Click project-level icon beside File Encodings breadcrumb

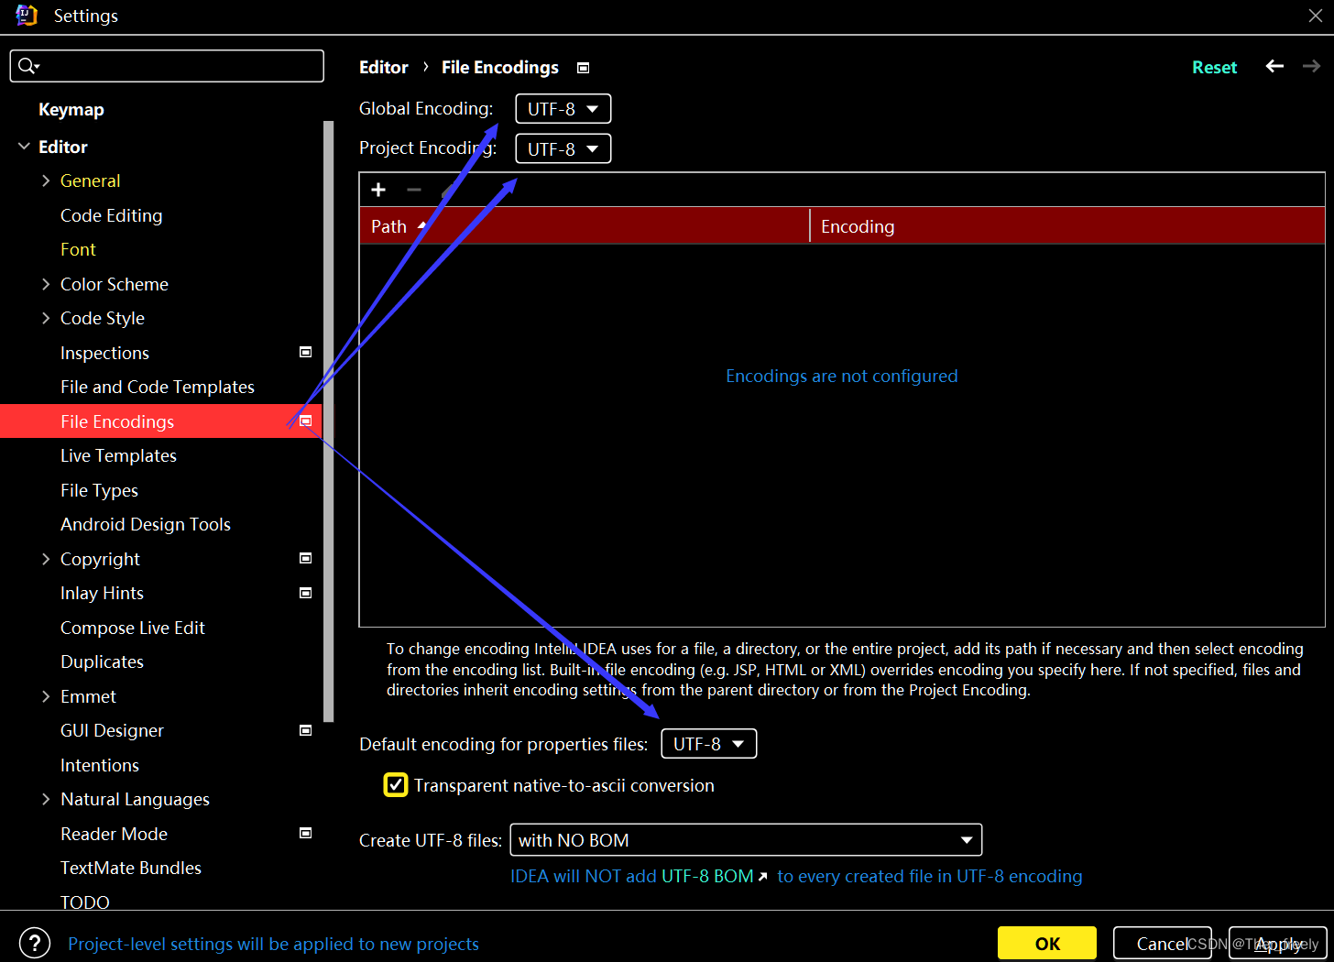click(583, 68)
